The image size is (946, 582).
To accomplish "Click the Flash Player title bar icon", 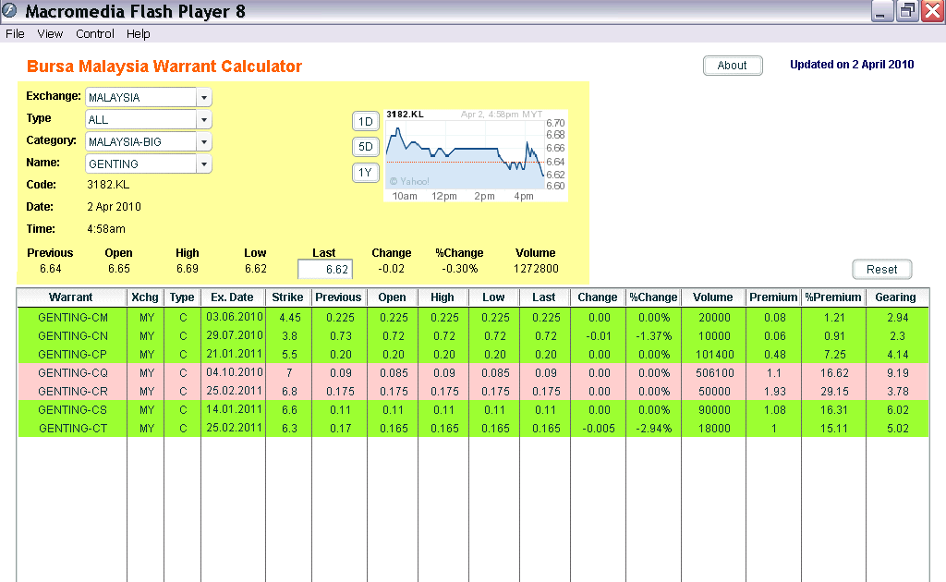I will tap(10, 11).
